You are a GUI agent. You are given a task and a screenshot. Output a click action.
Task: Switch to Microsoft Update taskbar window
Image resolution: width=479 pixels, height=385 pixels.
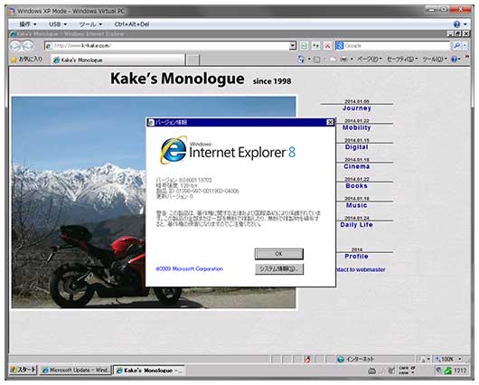tap(75, 370)
